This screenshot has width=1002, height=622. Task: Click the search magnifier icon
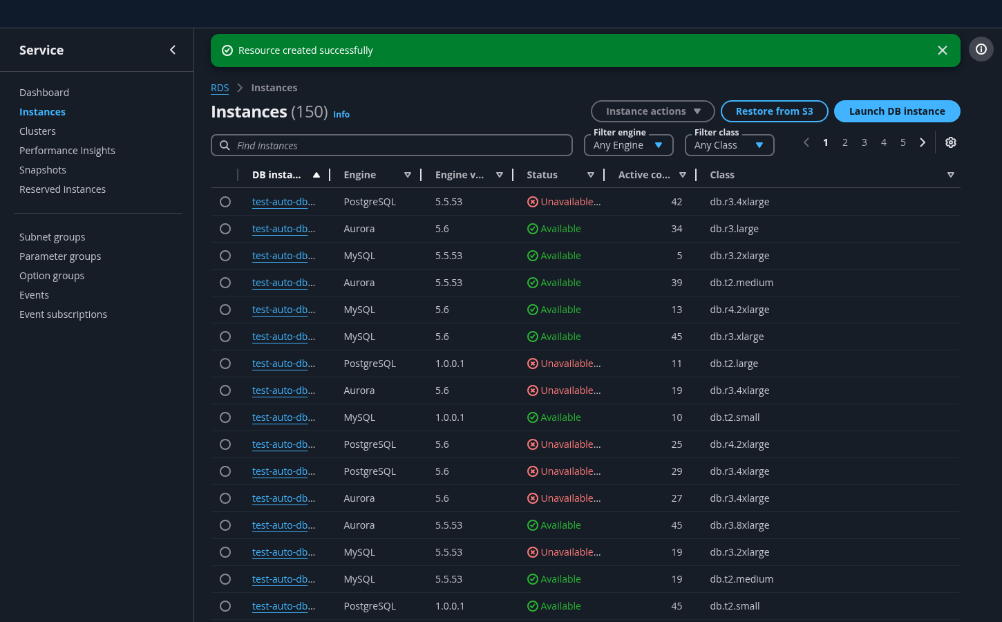[225, 145]
